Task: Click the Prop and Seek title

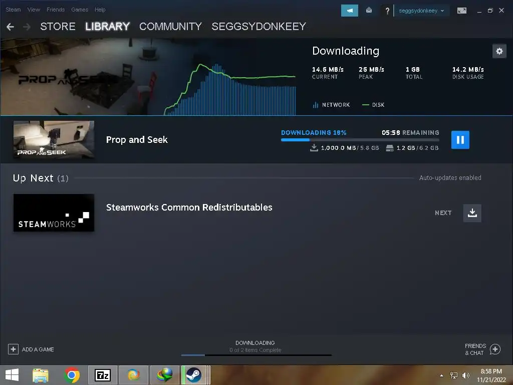Action: click(137, 140)
